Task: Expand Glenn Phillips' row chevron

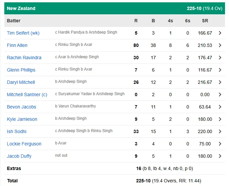Action: pos(220,70)
